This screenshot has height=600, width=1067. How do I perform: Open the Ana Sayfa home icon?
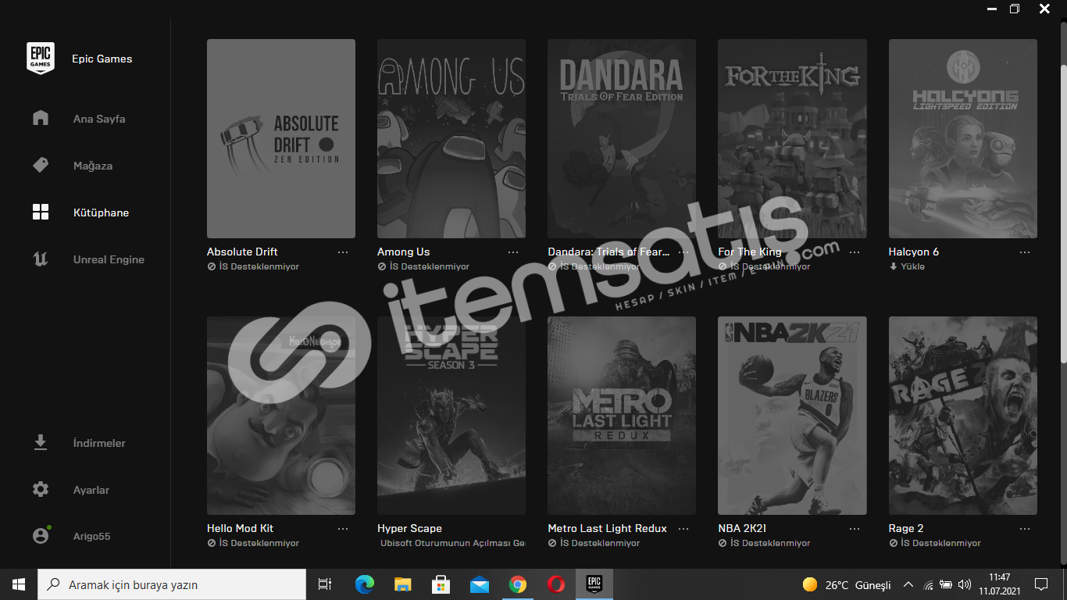click(x=41, y=118)
